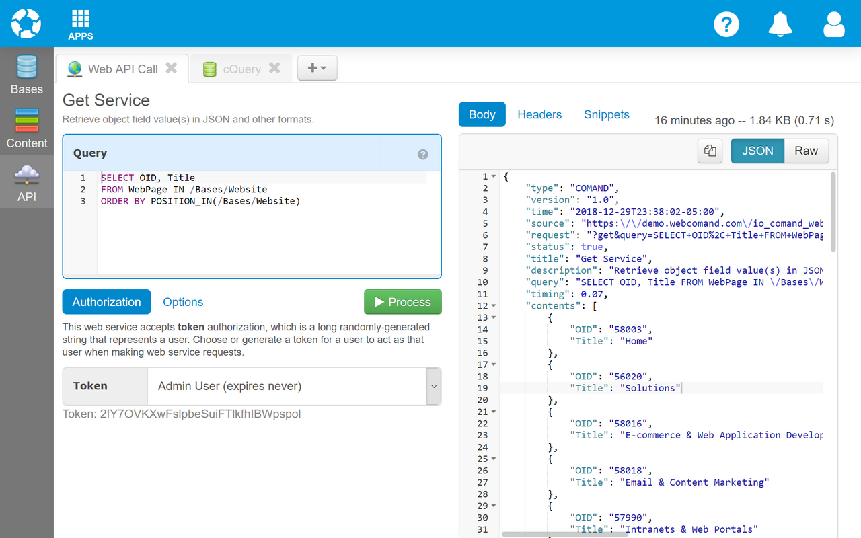Viewport: 861px width, 538px height.
Task: Open the new tab plus dropdown
Action: click(317, 68)
